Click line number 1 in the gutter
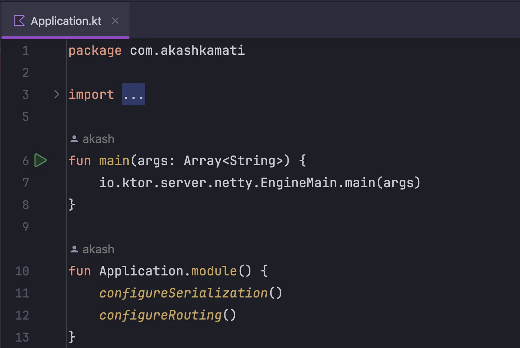Image resolution: width=520 pixels, height=348 pixels. (x=26, y=51)
